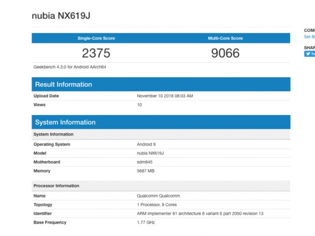Click the Twitter bird icon in Tweet button
The image size is (315, 236).
click(x=308, y=54)
